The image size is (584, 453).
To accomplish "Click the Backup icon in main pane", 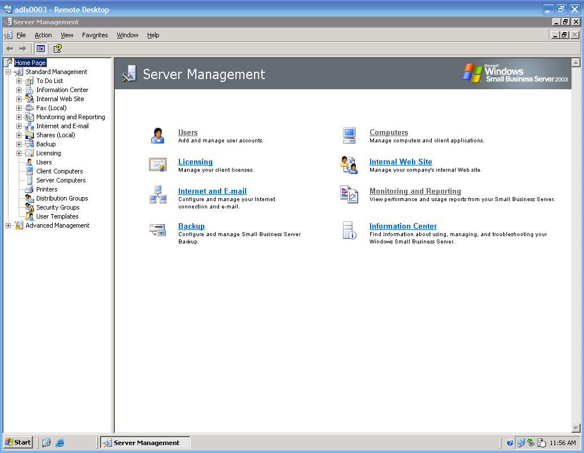I will coord(157,229).
